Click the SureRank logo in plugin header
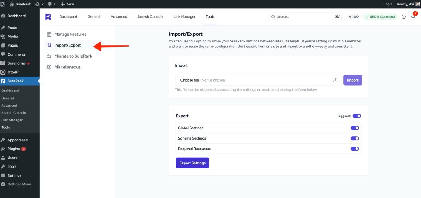This screenshot has height=198, width=421. click(48, 16)
